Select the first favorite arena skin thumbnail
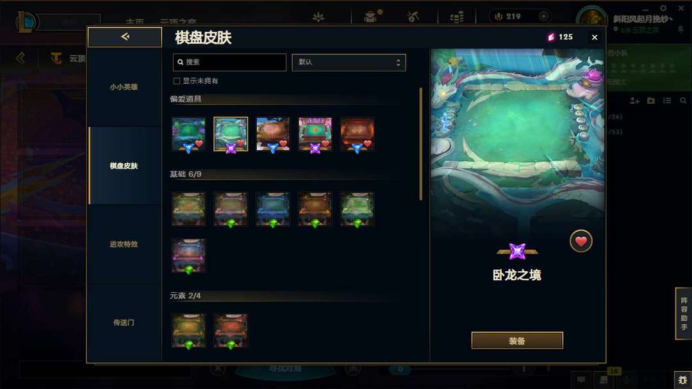This screenshot has width=692, height=389. [x=188, y=134]
